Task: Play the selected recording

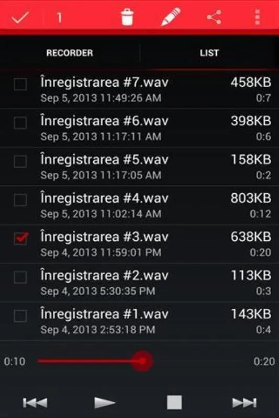Action: pyautogui.click(x=105, y=402)
